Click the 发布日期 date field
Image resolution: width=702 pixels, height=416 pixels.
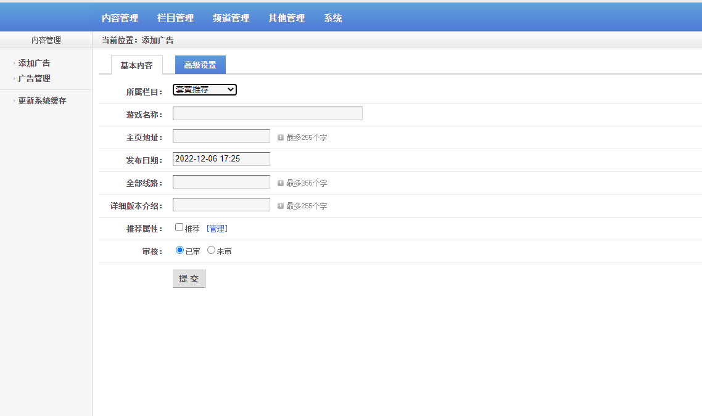(221, 159)
